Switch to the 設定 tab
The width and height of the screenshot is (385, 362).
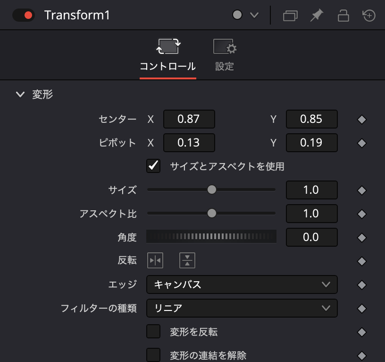click(x=224, y=54)
